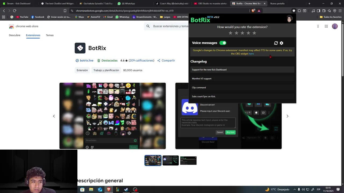Select the third screenshot thumbnail
This screenshot has width=344, height=193.
tap(188, 161)
